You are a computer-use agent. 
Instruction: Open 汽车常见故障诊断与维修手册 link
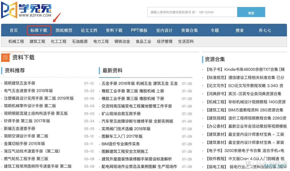(137, 121)
